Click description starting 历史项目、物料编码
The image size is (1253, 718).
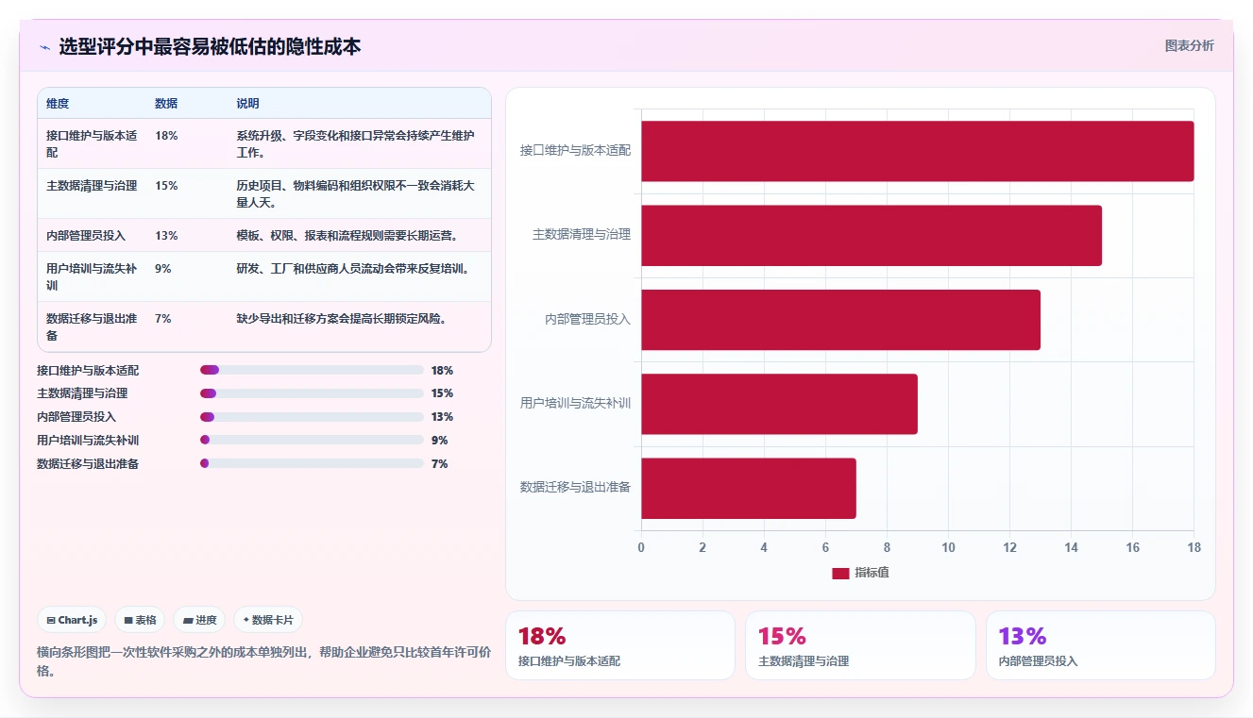[355, 193]
